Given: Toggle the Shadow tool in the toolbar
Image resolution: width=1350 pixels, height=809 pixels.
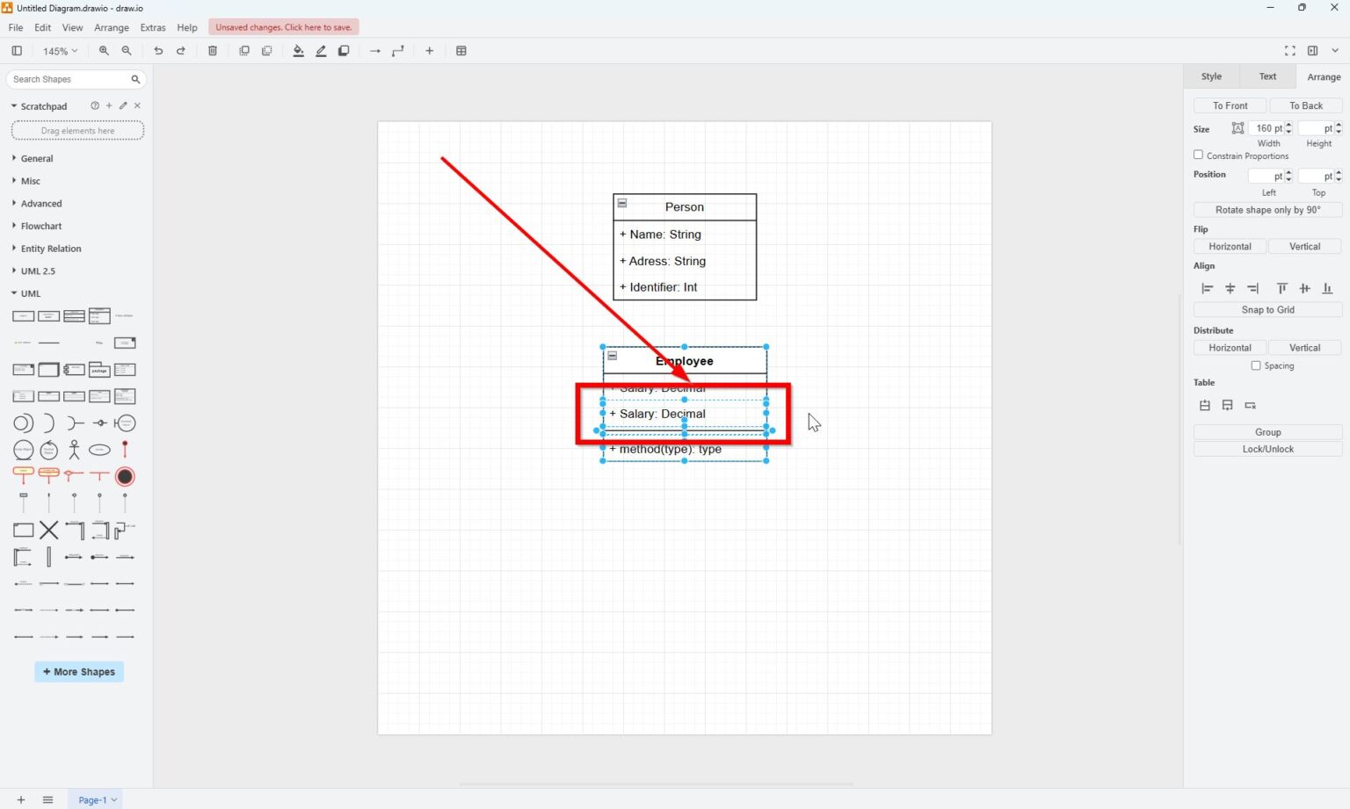Looking at the screenshot, I should click(x=344, y=50).
